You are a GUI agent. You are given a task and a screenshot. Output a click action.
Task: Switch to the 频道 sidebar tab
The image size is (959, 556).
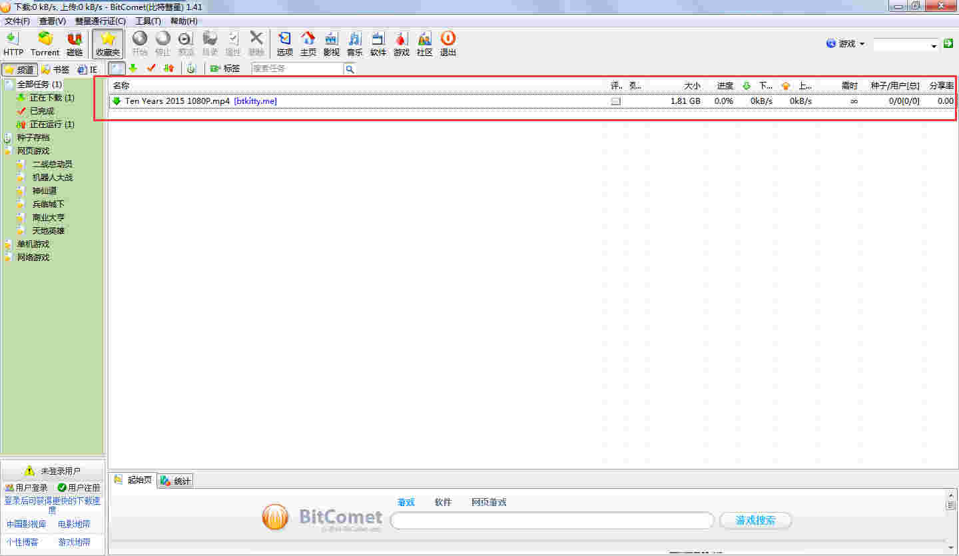tap(19, 69)
